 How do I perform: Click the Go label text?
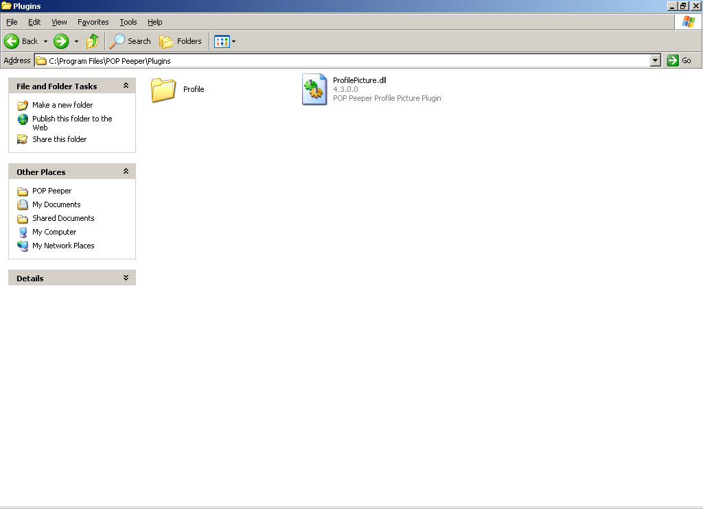coord(687,60)
